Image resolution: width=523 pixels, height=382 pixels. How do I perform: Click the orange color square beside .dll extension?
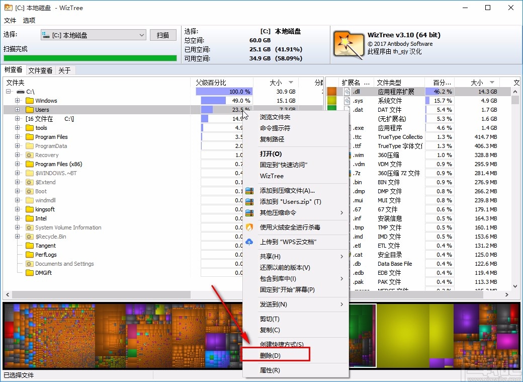point(332,91)
